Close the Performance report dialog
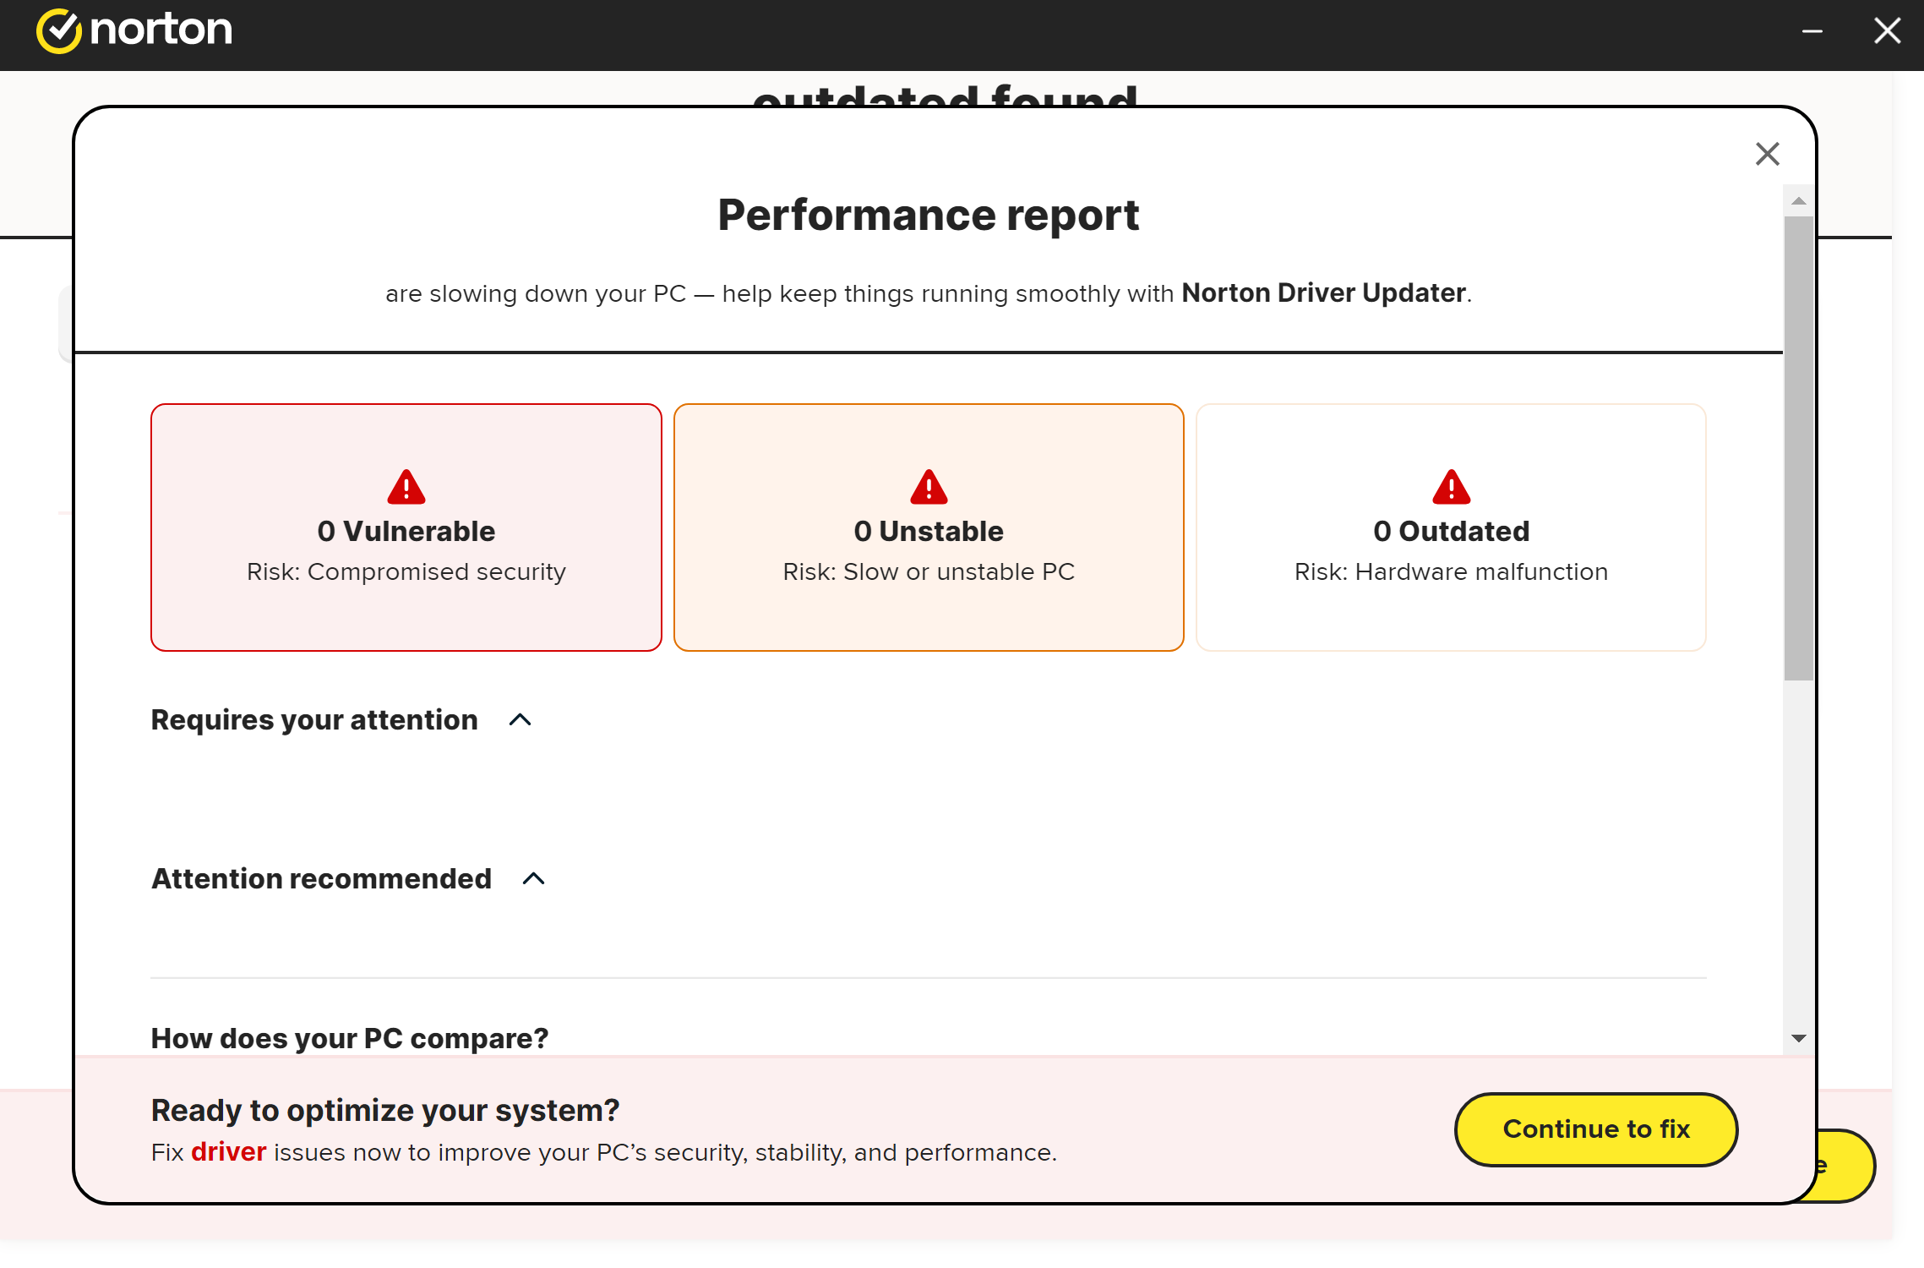The image size is (1924, 1268). [x=1768, y=154]
